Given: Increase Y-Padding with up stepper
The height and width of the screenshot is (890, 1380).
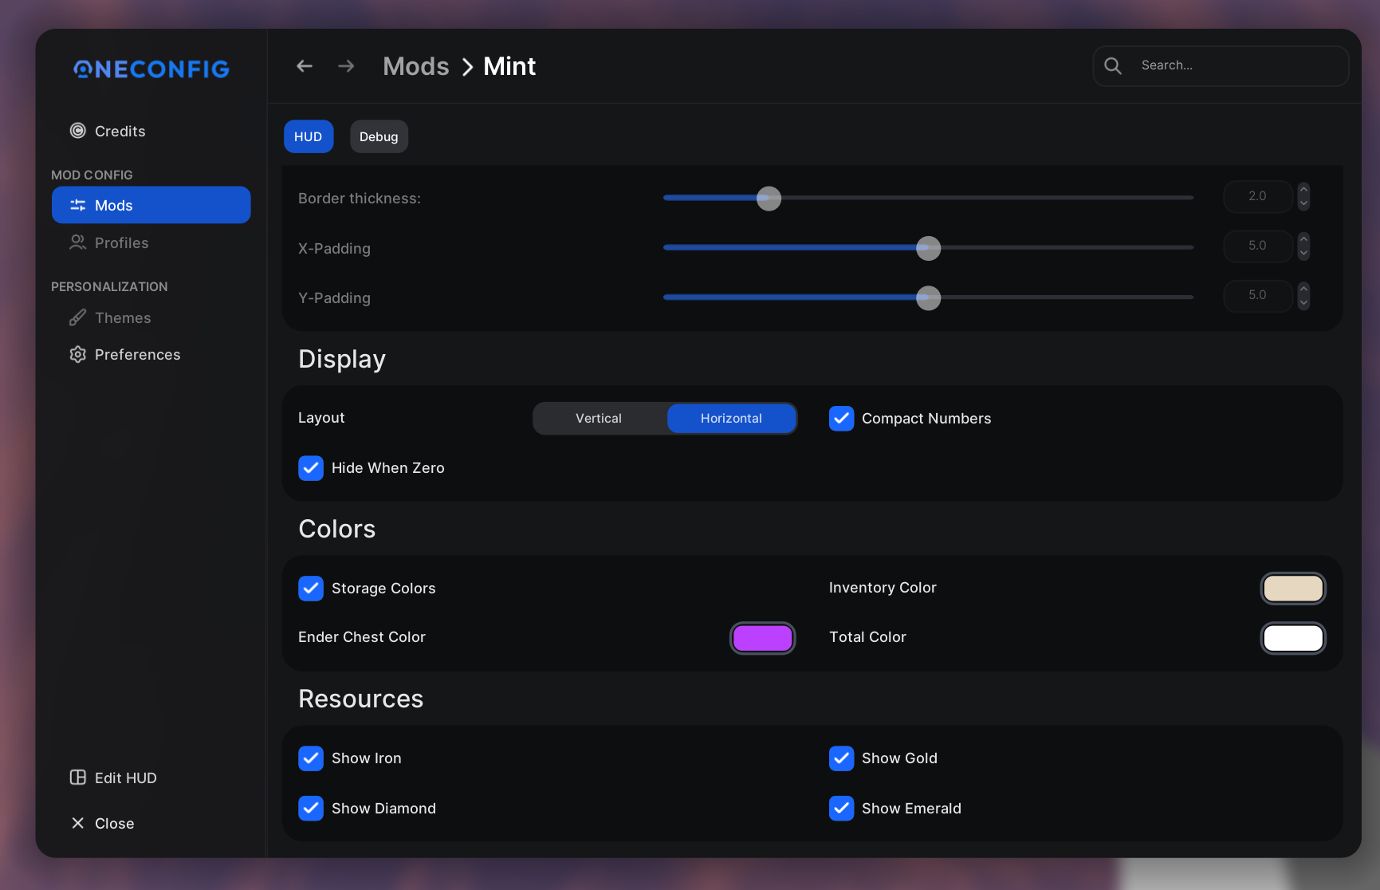Looking at the screenshot, I should [1303, 289].
